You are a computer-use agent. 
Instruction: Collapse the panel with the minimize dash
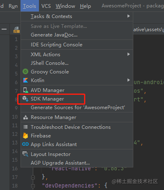(x=4, y=29)
